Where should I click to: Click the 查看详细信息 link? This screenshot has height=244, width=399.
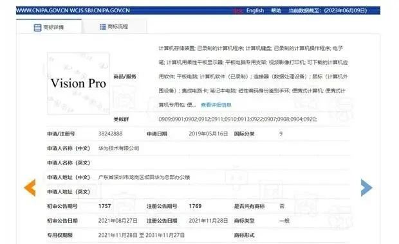tap(216, 105)
